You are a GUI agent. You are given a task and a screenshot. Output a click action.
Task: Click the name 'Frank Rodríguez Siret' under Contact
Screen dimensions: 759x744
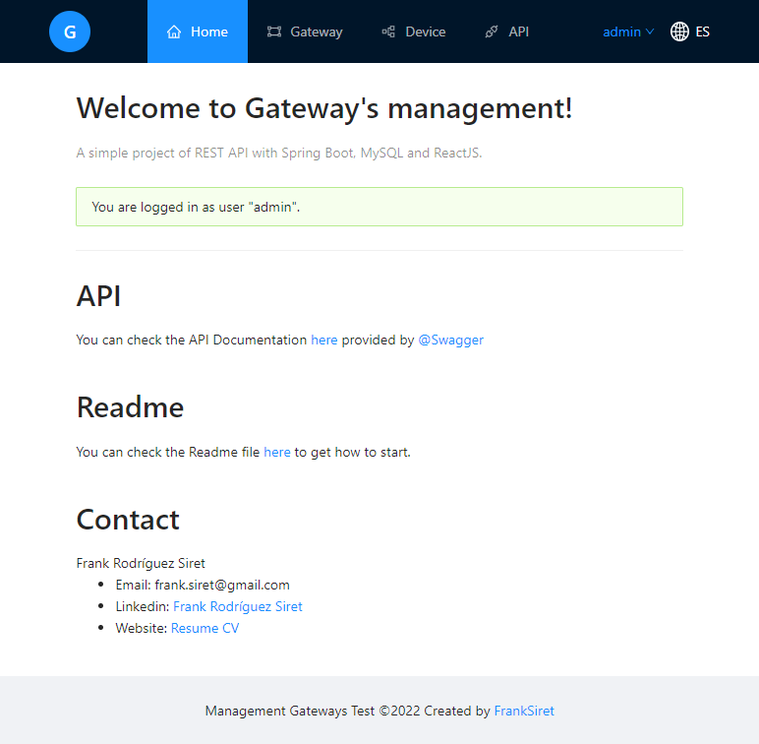click(141, 563)
